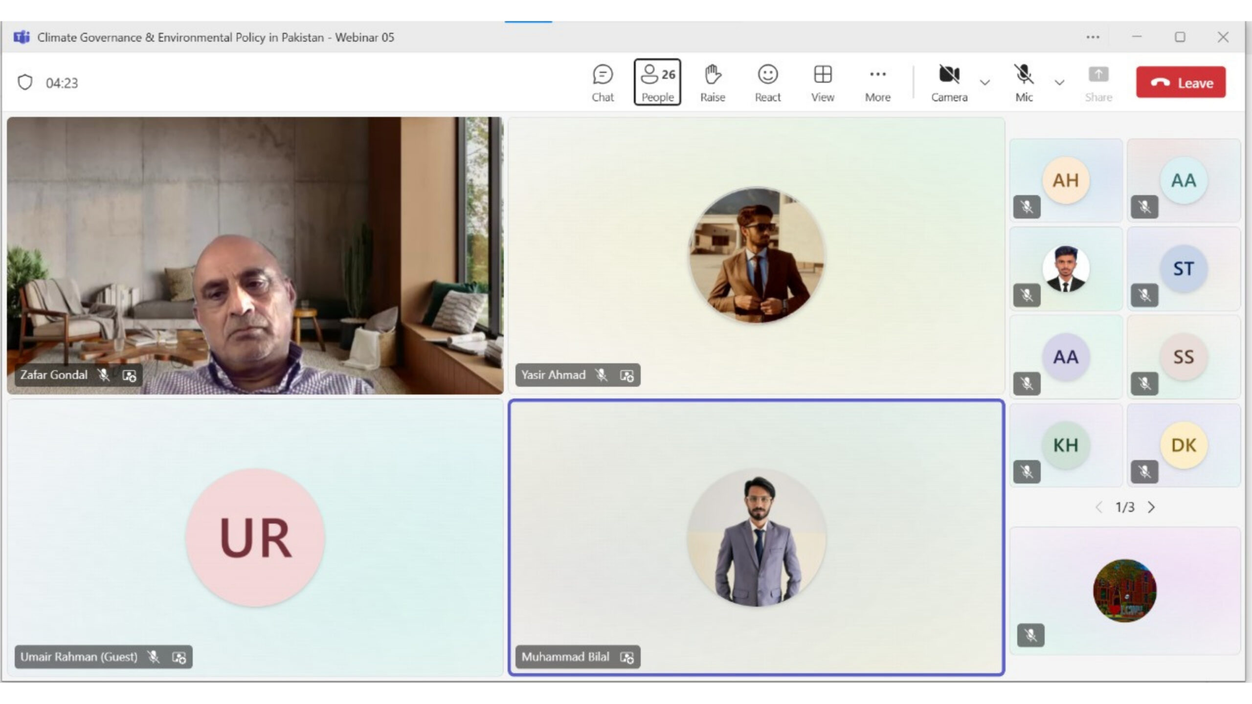1252x704 pixels.
Task: Open the View layout options
Action: (823, 83)
